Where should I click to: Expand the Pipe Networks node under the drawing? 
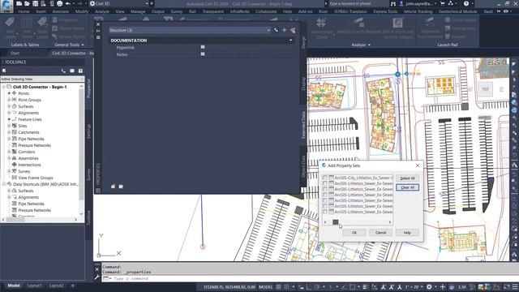[x=9, y=139]
